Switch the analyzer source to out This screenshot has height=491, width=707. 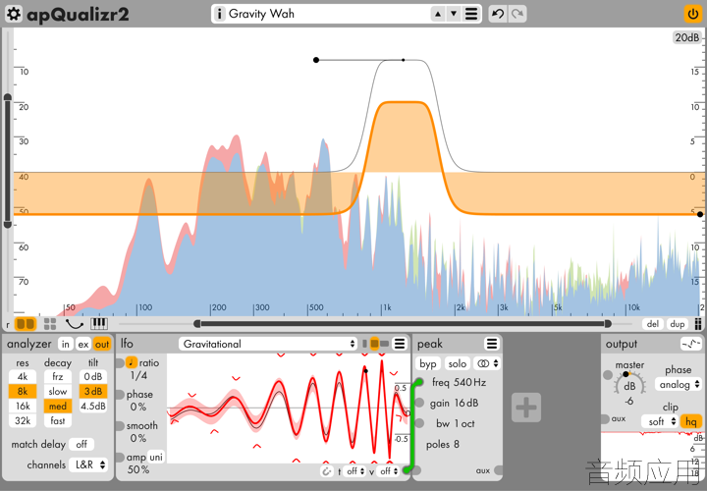(102, 345)
